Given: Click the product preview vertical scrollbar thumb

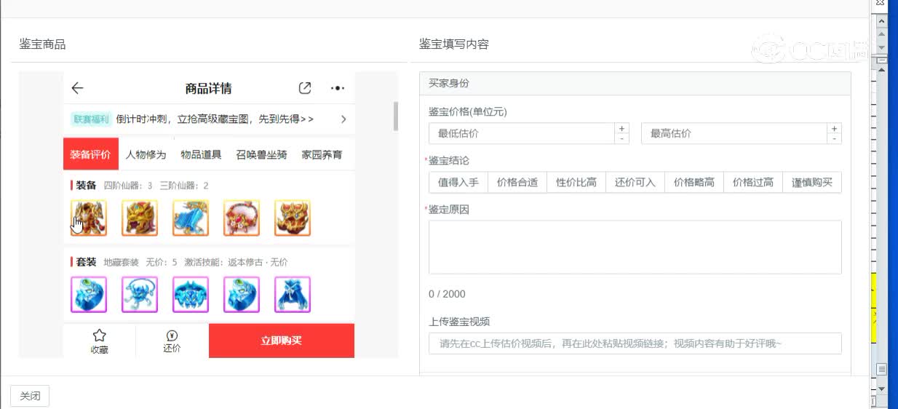Looking at the screenshot, I should tap(396, 116).
